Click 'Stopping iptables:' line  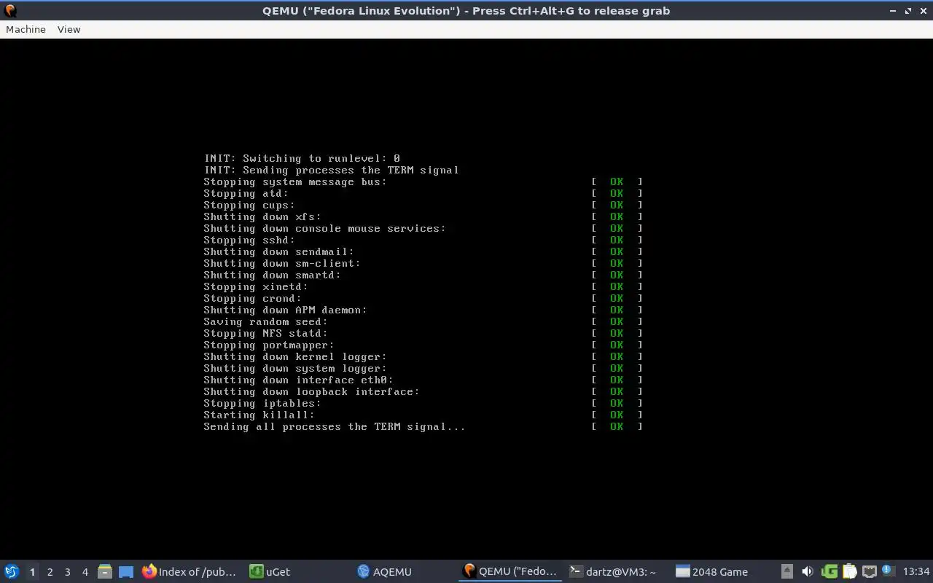pyautogui.click(x=262, y=403)
